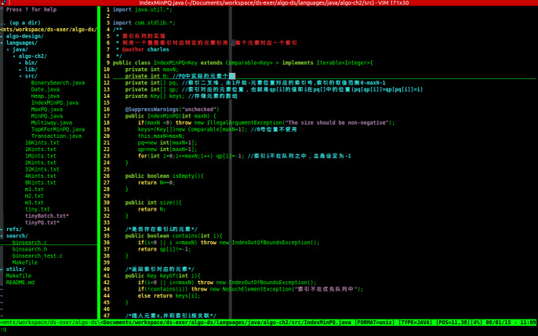
Task: Select 2Kints.txt in the tree
Action: click(x=41, y=163)
